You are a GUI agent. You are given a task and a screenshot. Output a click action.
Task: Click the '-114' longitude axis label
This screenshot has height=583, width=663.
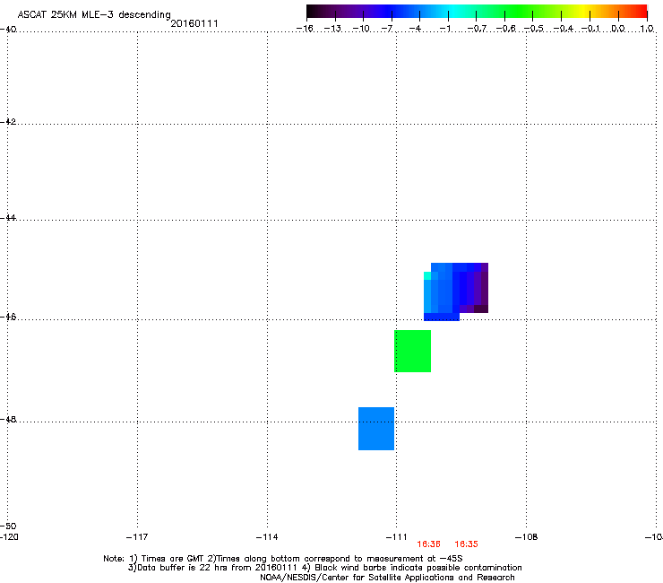tap(267, 537)
